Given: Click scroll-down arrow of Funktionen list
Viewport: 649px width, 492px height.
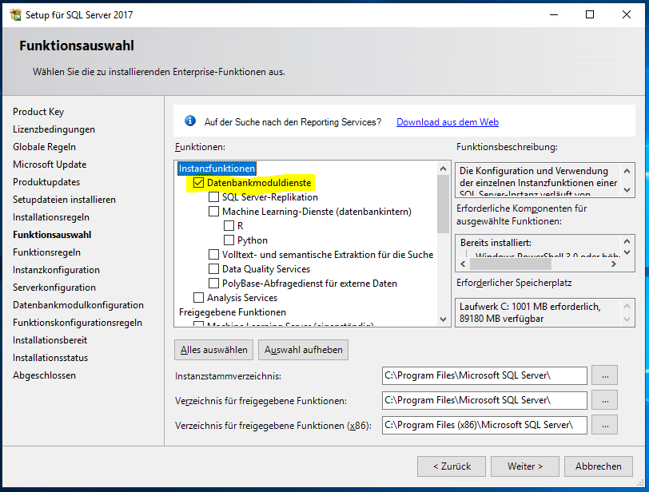Looking at the screenshot, I should [444, 319].
